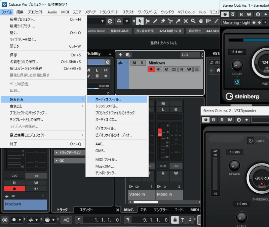Click the lock icon in transport bar
The width and height of the screenshot is (269, 227).
175,220
